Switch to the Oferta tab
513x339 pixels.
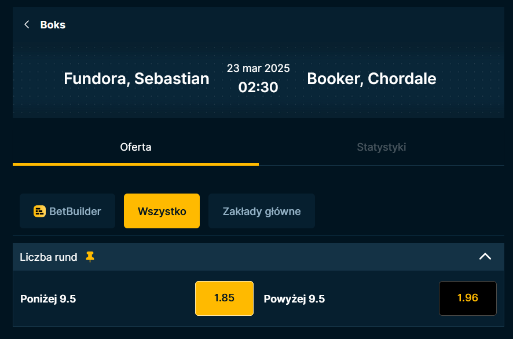pyautogui.click(x=135, y=147)
